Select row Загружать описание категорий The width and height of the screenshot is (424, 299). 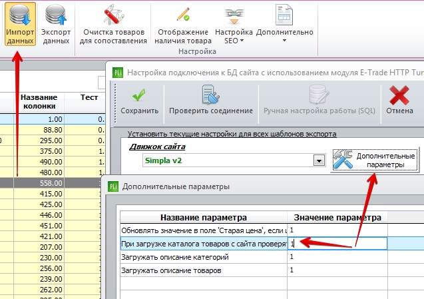coord(204,257)
